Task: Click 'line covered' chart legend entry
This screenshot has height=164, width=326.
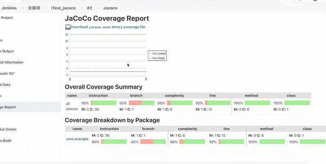Action: (x=157, y=54)
